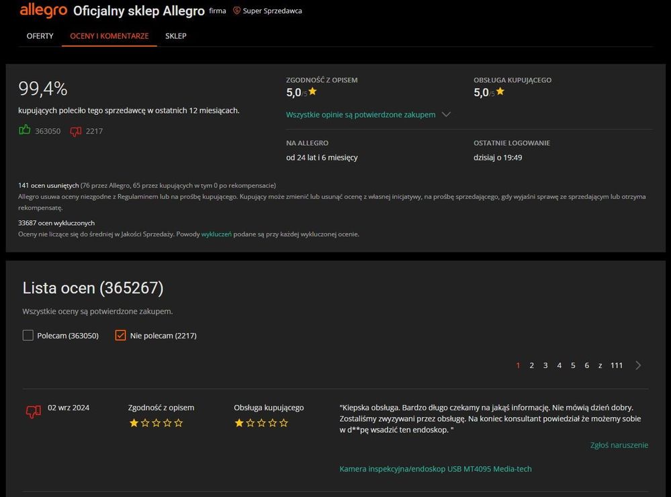Viewport: 671px width, 497px height.
Task: Click the 'dzisiaj o 19:49' last login value
Action: (x=498, y=158)
